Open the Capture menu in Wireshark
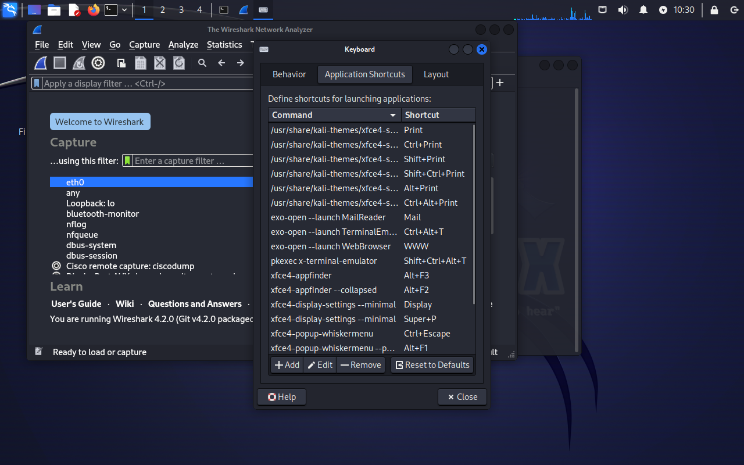Image resolution: width=744 pixels, height=465 pixels. (x=144, y=45)
